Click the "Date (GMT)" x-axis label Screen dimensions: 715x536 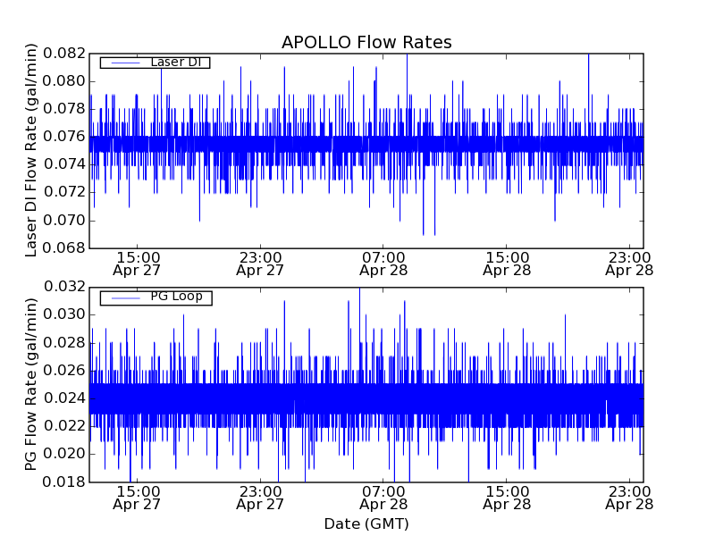click(366, 523)
